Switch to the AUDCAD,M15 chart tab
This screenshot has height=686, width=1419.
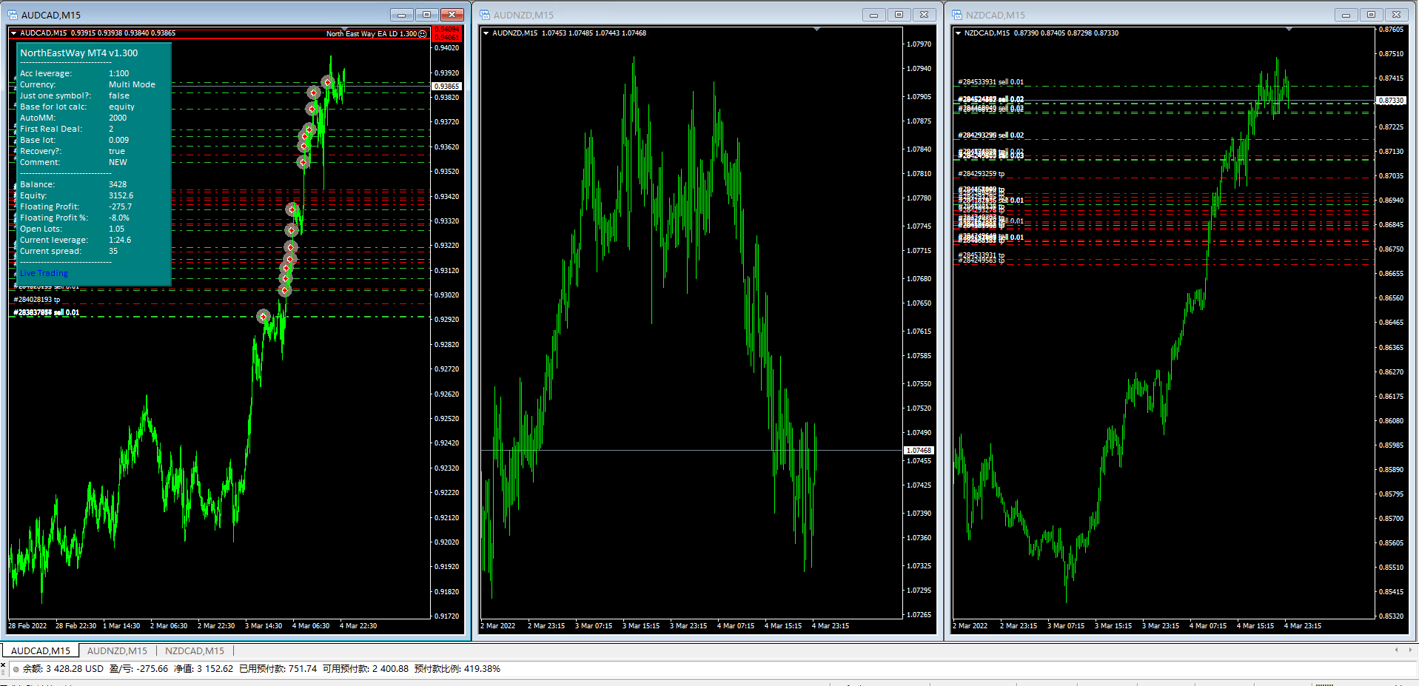pos(41,651)
